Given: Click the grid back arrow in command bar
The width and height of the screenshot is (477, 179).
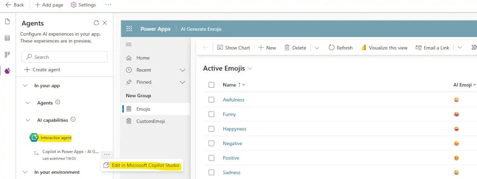Looking at the screenshot, I should point(206,48).
